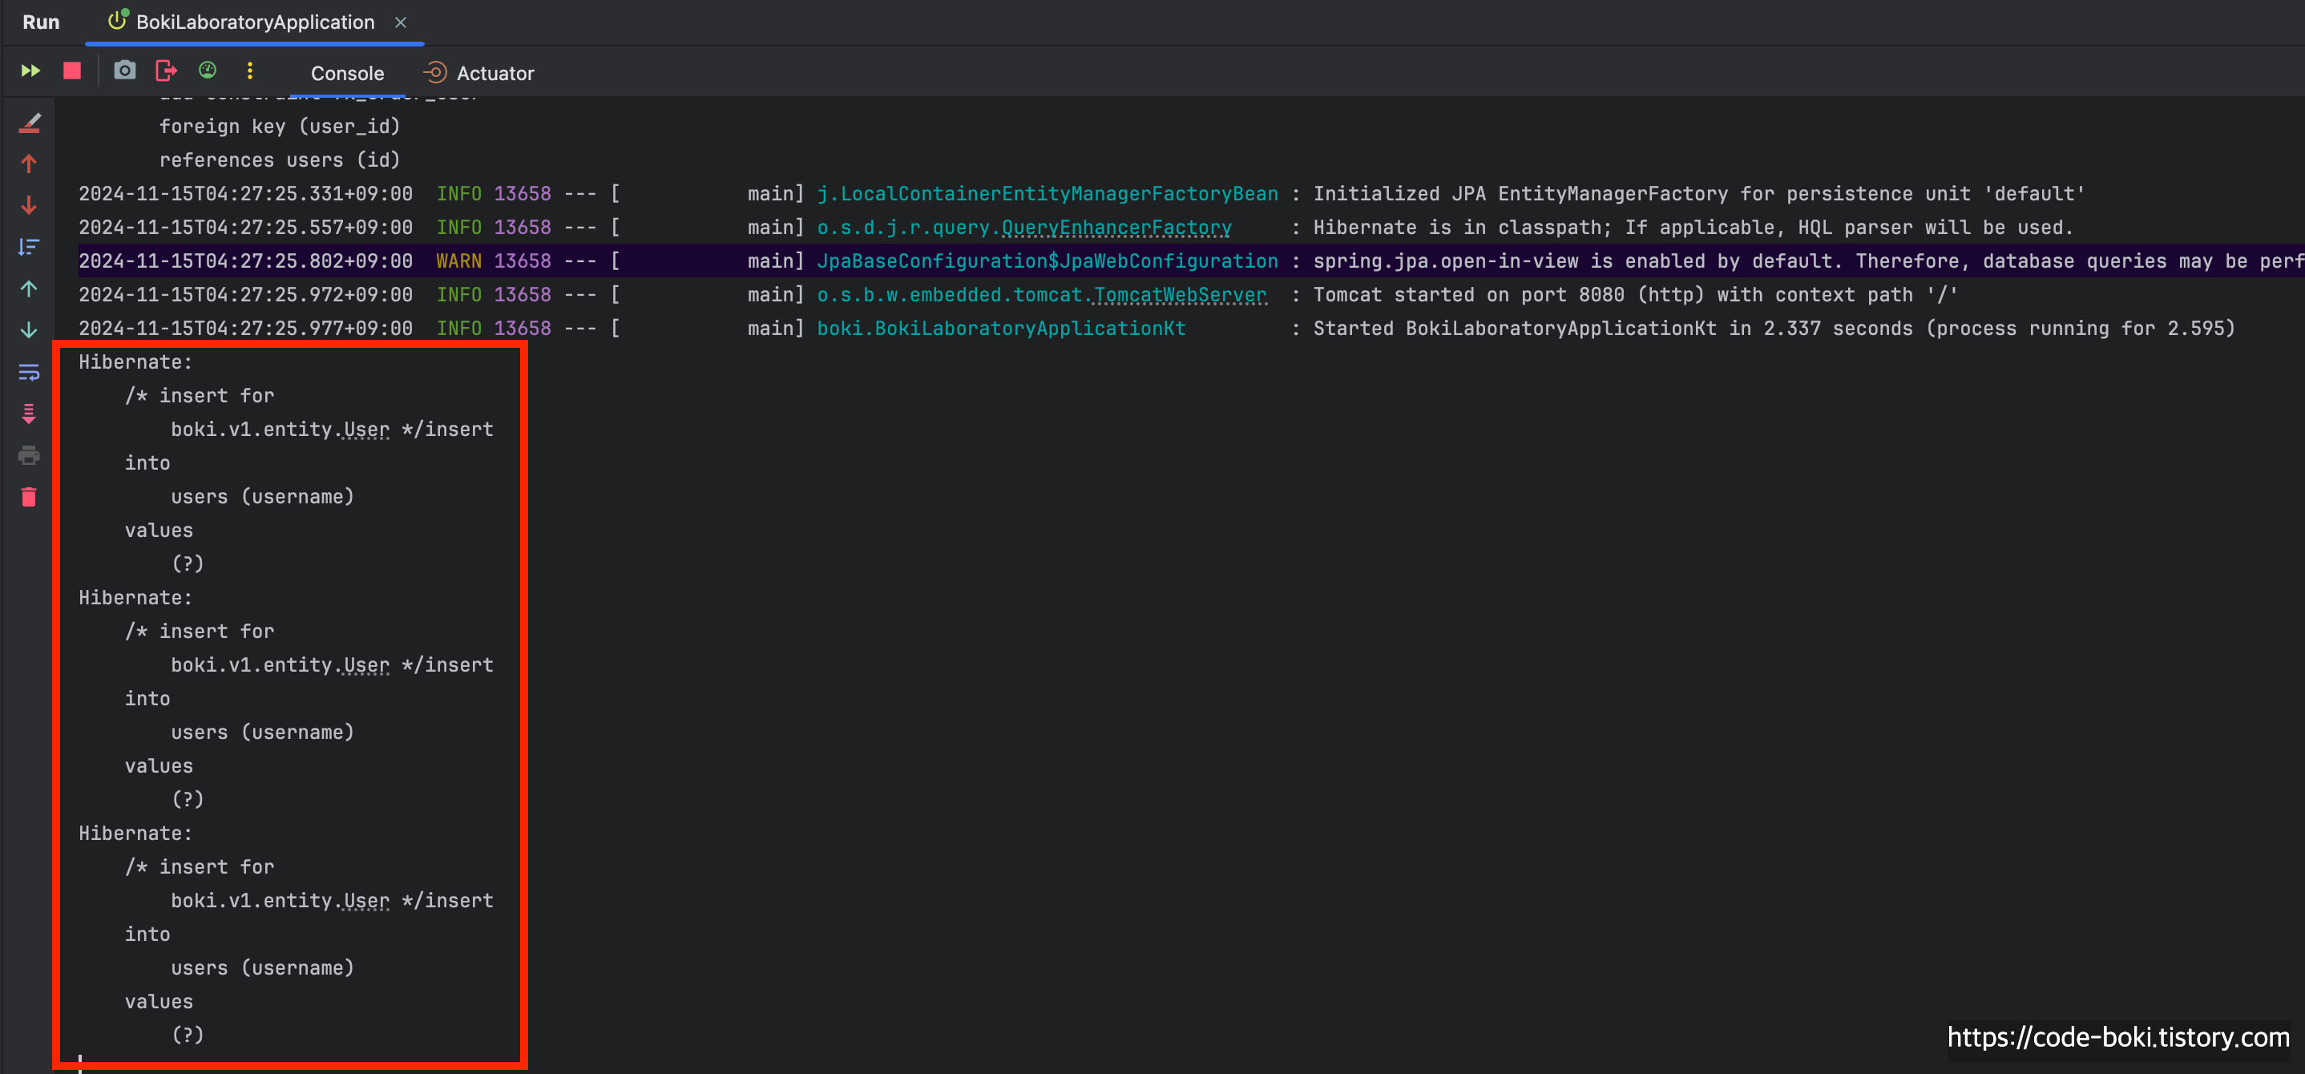Close the BokiLaboratoryApplication run tab
The image size is (2305, 1074).
(401, 22)
